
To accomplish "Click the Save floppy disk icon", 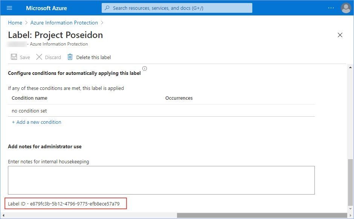I will coord(14,57).
